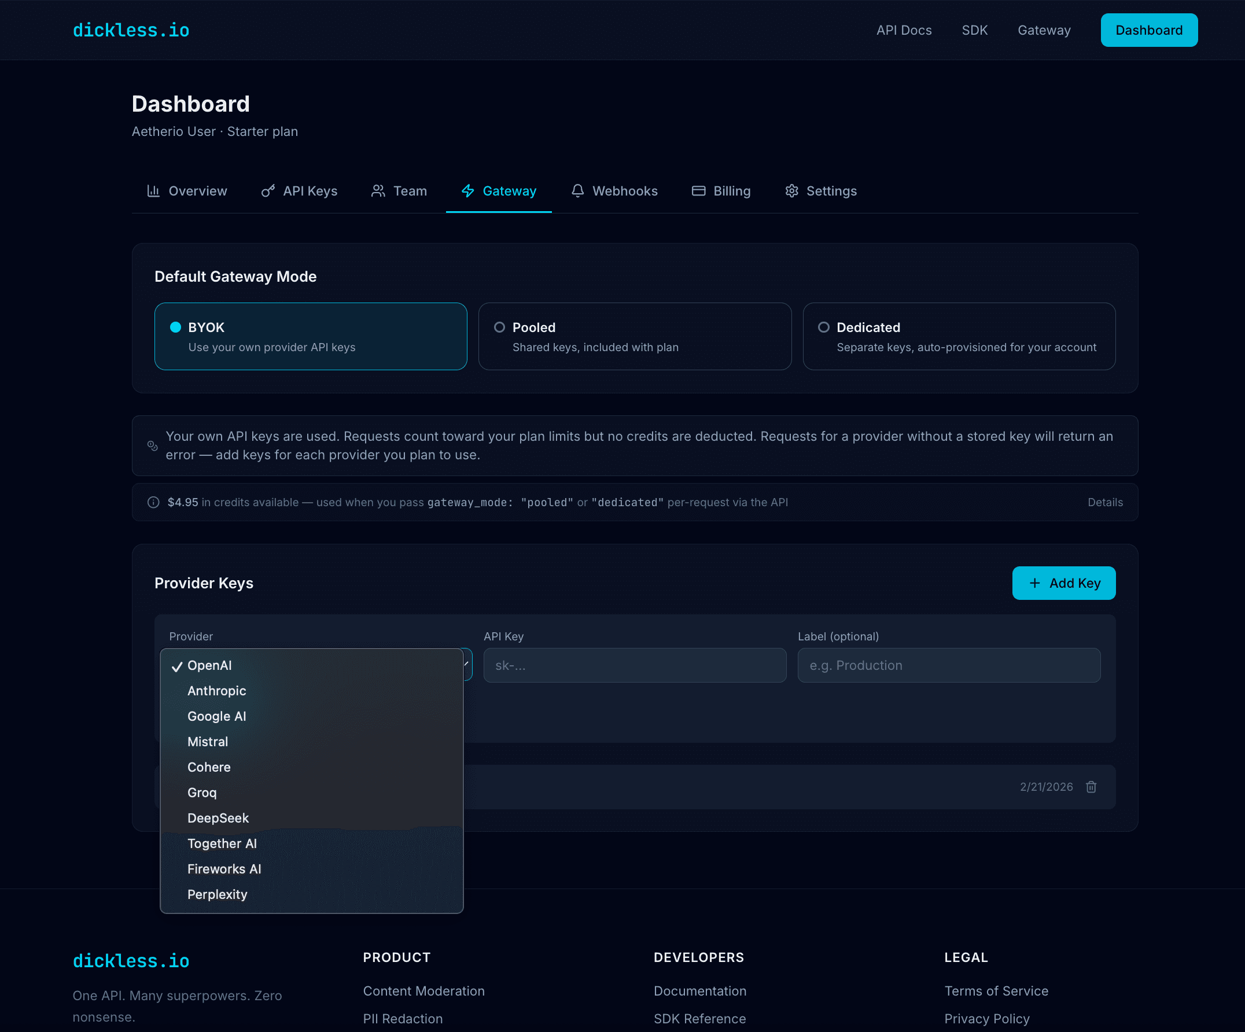Click the info icon next to credits balance

(153, 502)
